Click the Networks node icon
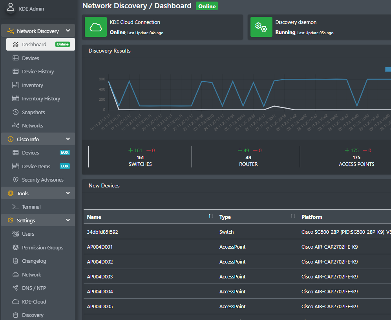 15,125
